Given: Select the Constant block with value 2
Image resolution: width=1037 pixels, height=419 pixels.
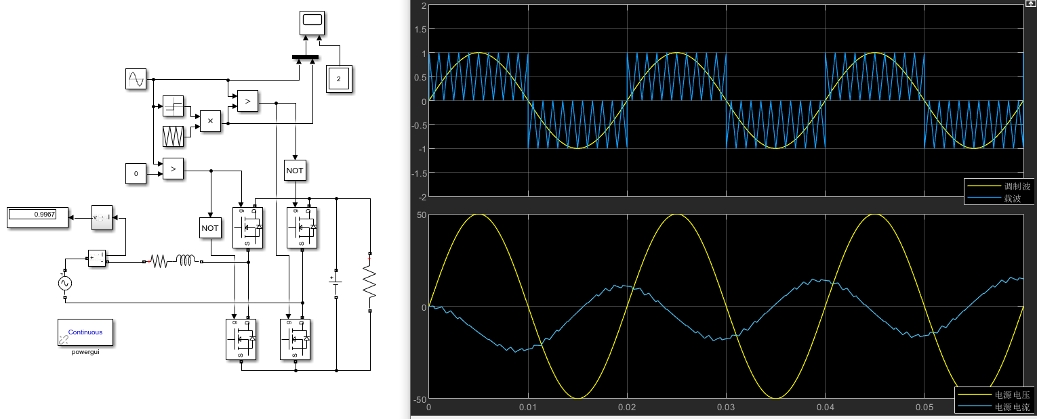Looking at the screenshot, I should [x=338, y=79].
